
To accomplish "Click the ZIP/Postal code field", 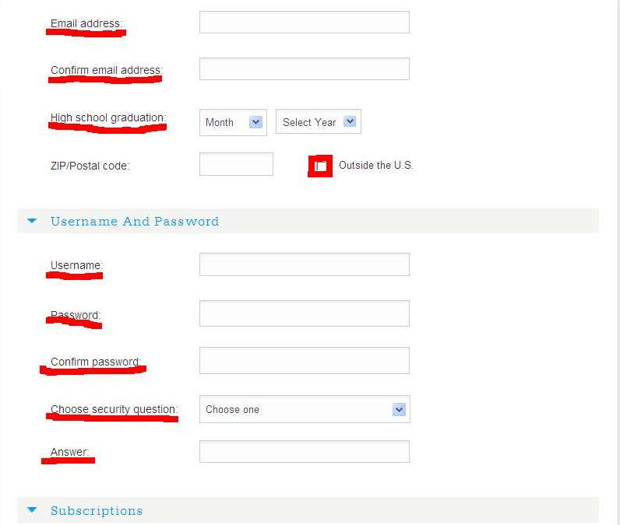I will (236, 164).
